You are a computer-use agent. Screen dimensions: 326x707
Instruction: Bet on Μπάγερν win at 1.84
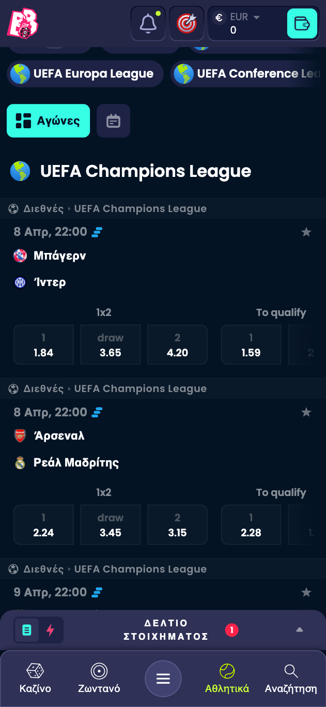[x=43, y=345]
